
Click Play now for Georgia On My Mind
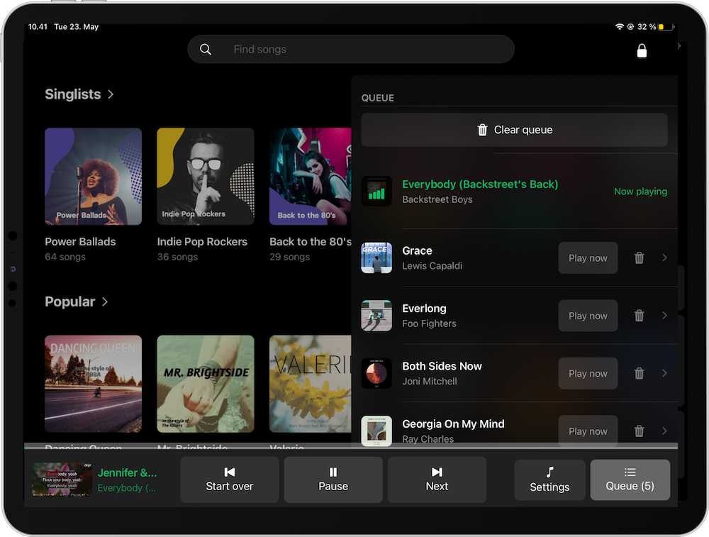click(588, 431)
